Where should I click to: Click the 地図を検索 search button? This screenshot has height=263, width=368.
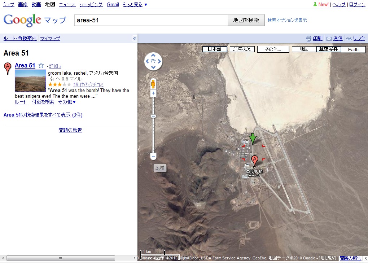pos(246,20)
